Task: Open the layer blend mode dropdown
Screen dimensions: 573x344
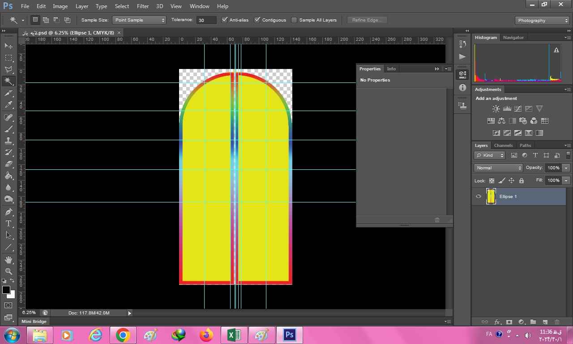Action: click(x=498, y=168)
